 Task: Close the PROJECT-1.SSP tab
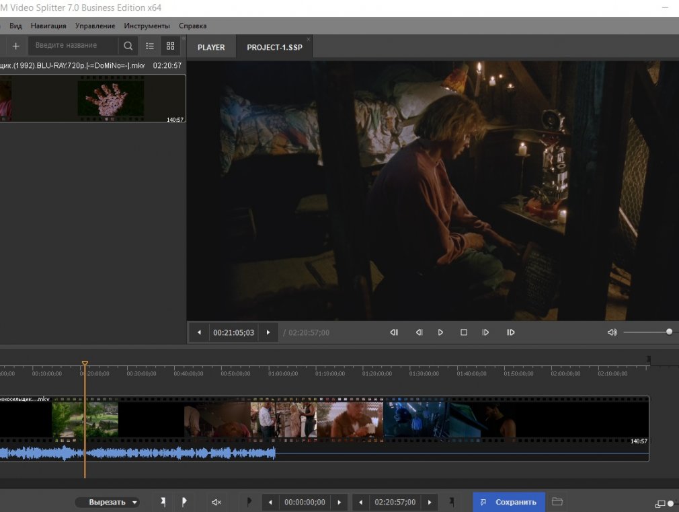click(x=309, y=40)
